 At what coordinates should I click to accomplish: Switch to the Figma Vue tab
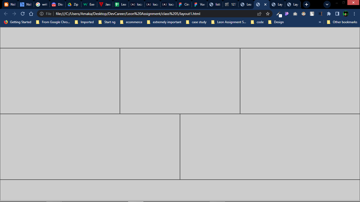(199, 4)
